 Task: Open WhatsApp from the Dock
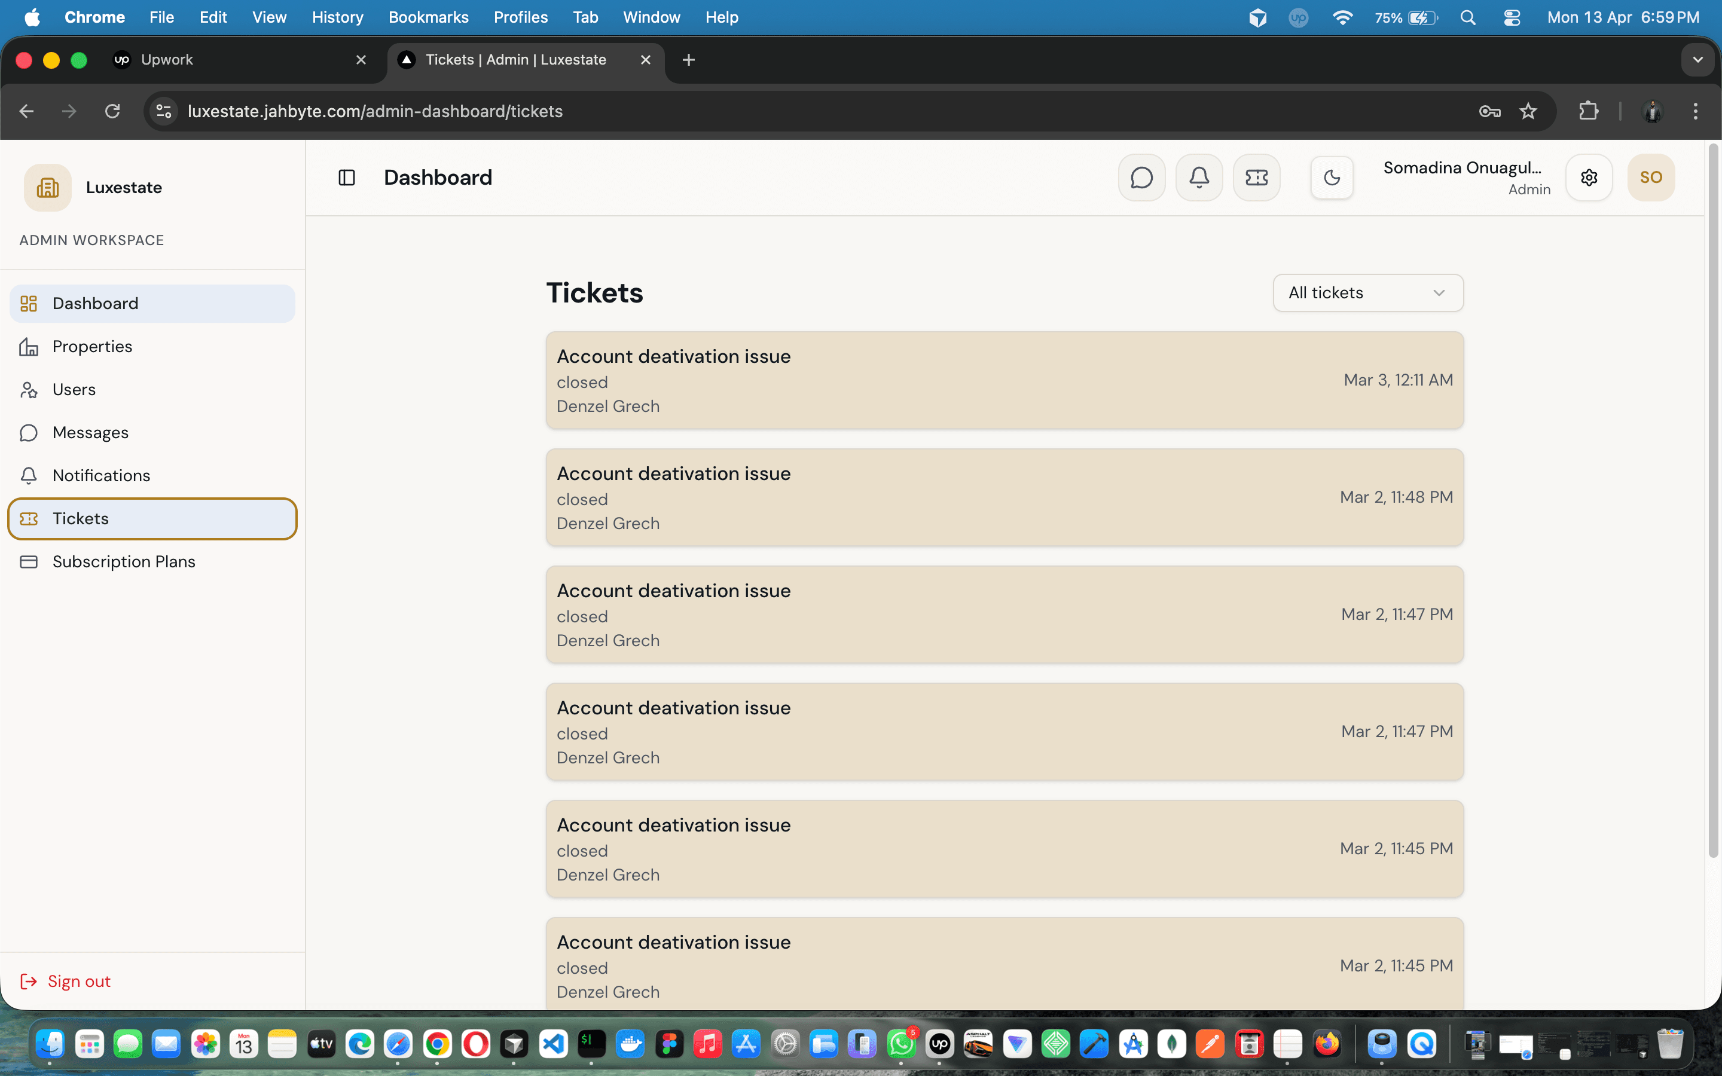pyautogui.click(x=902, y=1044)
